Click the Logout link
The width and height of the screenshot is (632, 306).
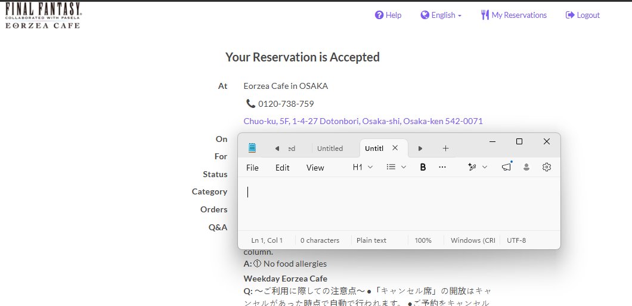tap(583, 15)
